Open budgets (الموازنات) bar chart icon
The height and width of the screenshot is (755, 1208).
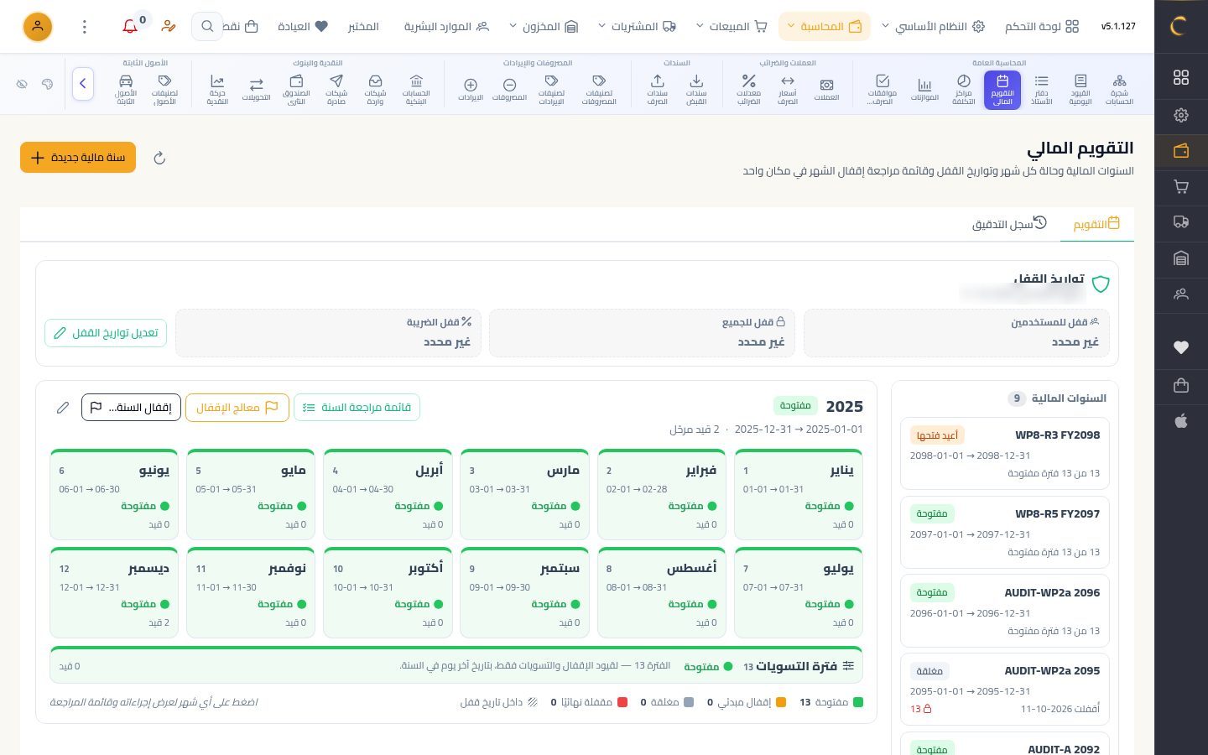click(x=924, y=90)
